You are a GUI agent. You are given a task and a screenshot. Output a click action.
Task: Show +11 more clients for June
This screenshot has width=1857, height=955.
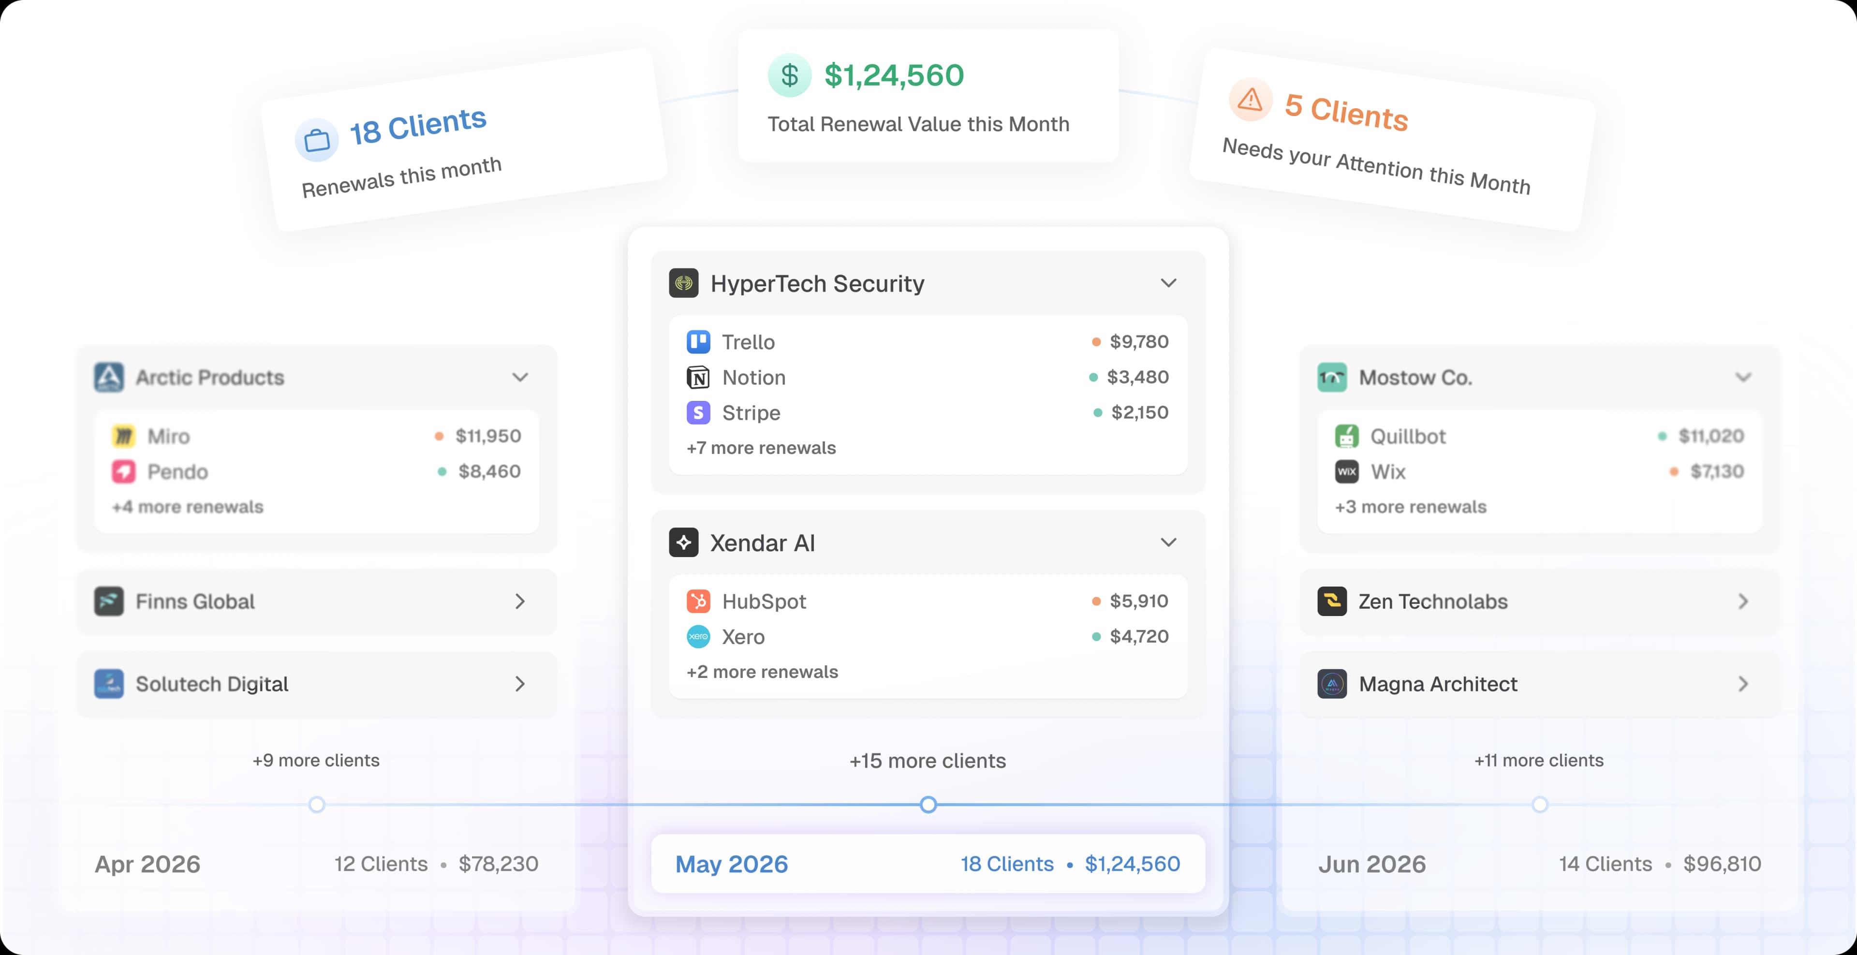(1539, 761)
